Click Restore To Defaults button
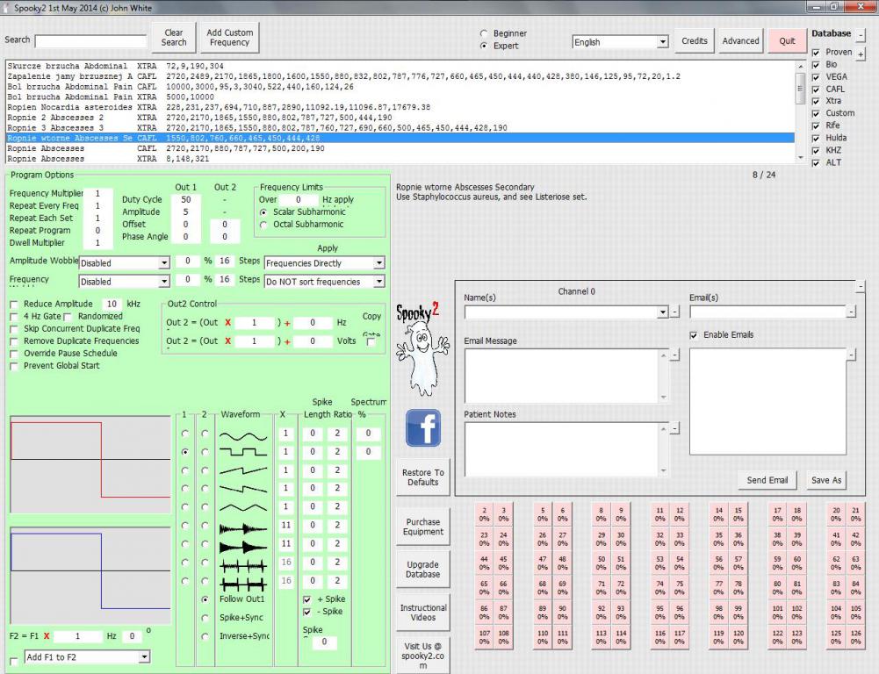This screenshot has height=674, width=879. (422, 477)
